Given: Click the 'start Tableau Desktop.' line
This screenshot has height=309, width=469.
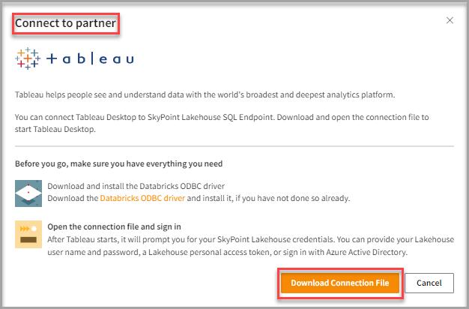Looking at the screenshot, I should tap(57, 129).
